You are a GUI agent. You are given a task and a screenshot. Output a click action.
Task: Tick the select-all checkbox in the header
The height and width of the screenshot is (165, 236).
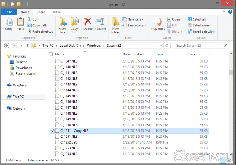pyautogui.click(x=50, y=54)
